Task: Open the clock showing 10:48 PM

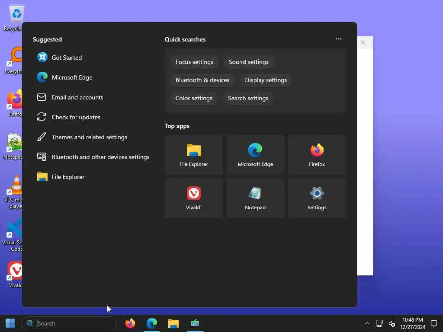Action: coord(412,323)
